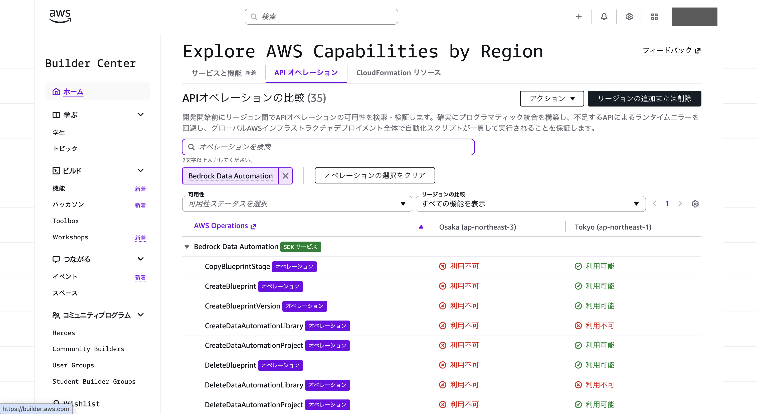The image size is (757, 414).
Task: Click the home icon in sidebar
Action: coord(56,92)
